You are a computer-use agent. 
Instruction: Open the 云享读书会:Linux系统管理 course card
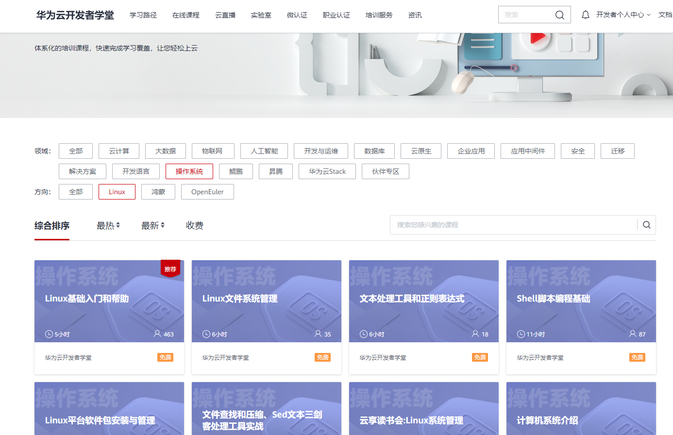(424, 409)
